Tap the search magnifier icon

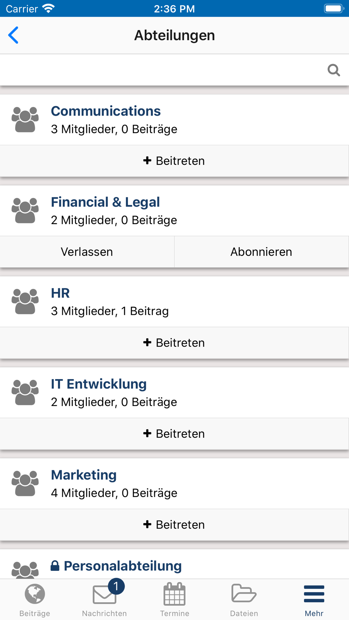coord(334,70)
